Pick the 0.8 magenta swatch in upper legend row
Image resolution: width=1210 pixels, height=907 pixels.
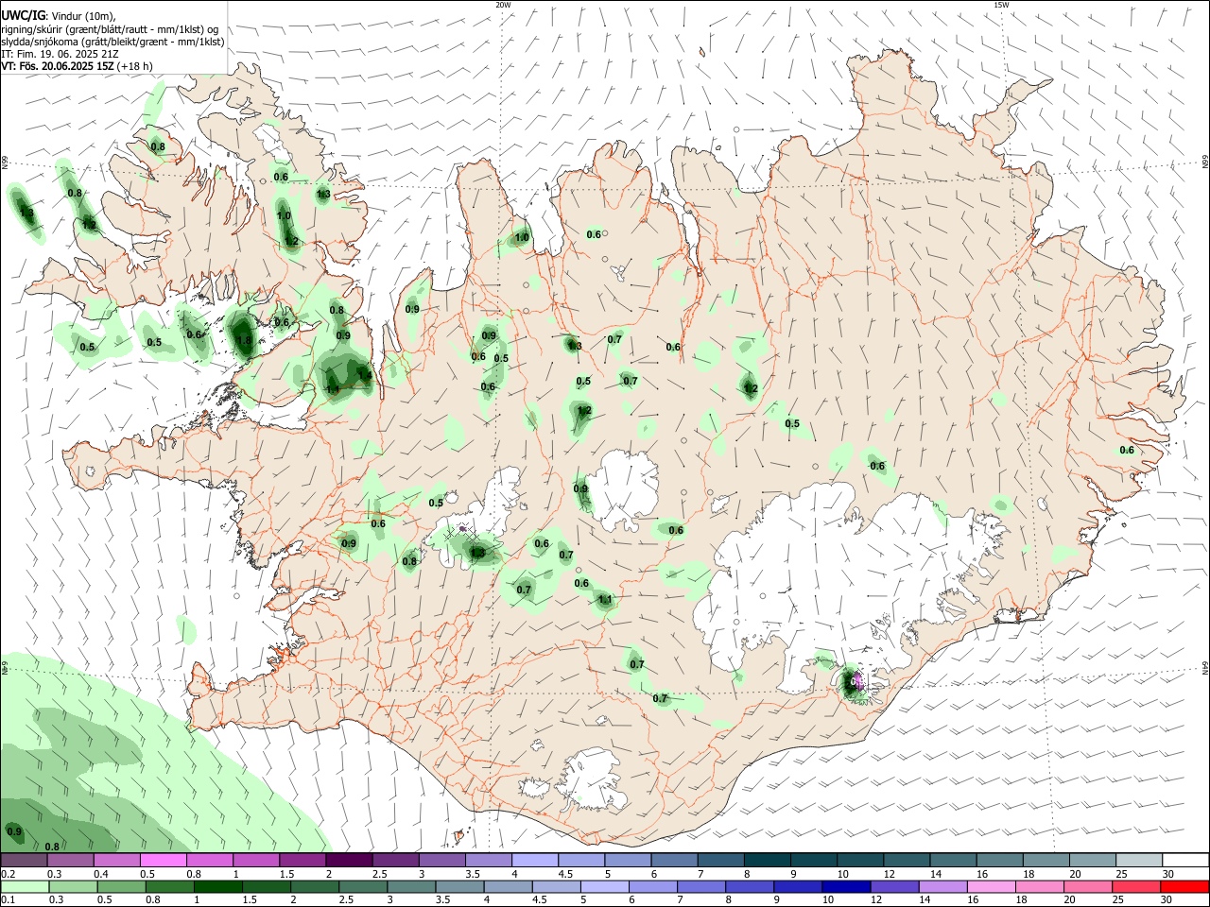point(209,861)
